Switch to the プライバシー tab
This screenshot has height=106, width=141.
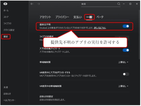tap(62, 17)
